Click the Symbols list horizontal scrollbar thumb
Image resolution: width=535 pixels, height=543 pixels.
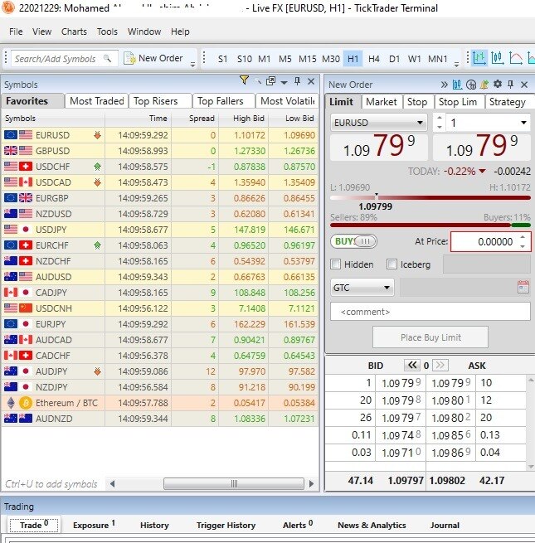pyautogui.click(x=234, y=483)
